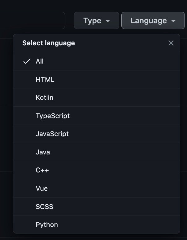Select All languages option

pos(40,61)
